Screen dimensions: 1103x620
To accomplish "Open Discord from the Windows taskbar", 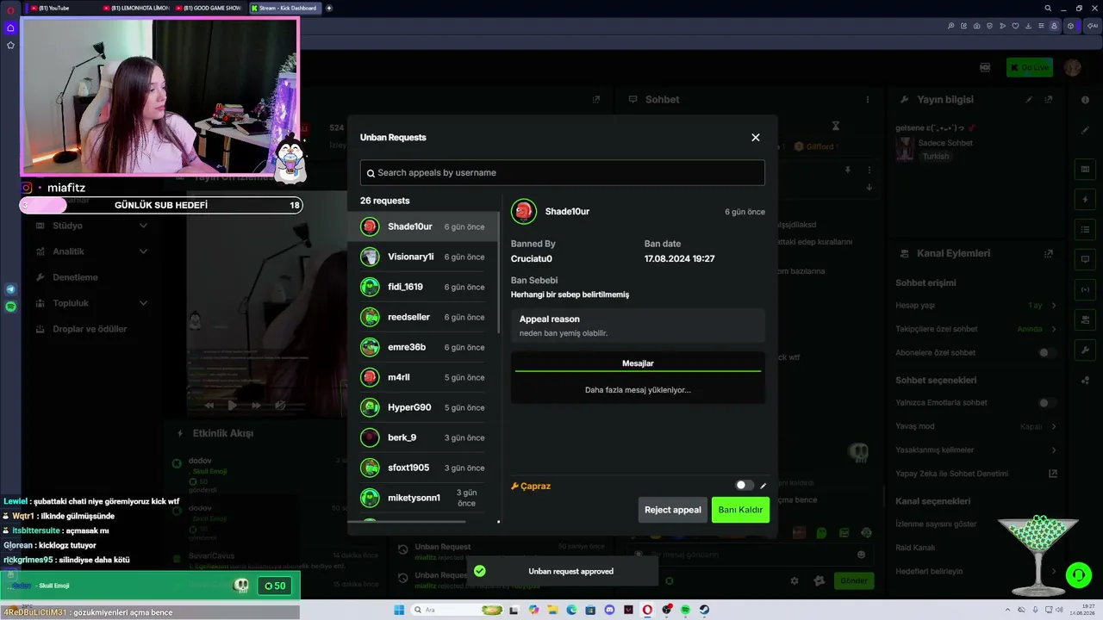I will 610,611.
